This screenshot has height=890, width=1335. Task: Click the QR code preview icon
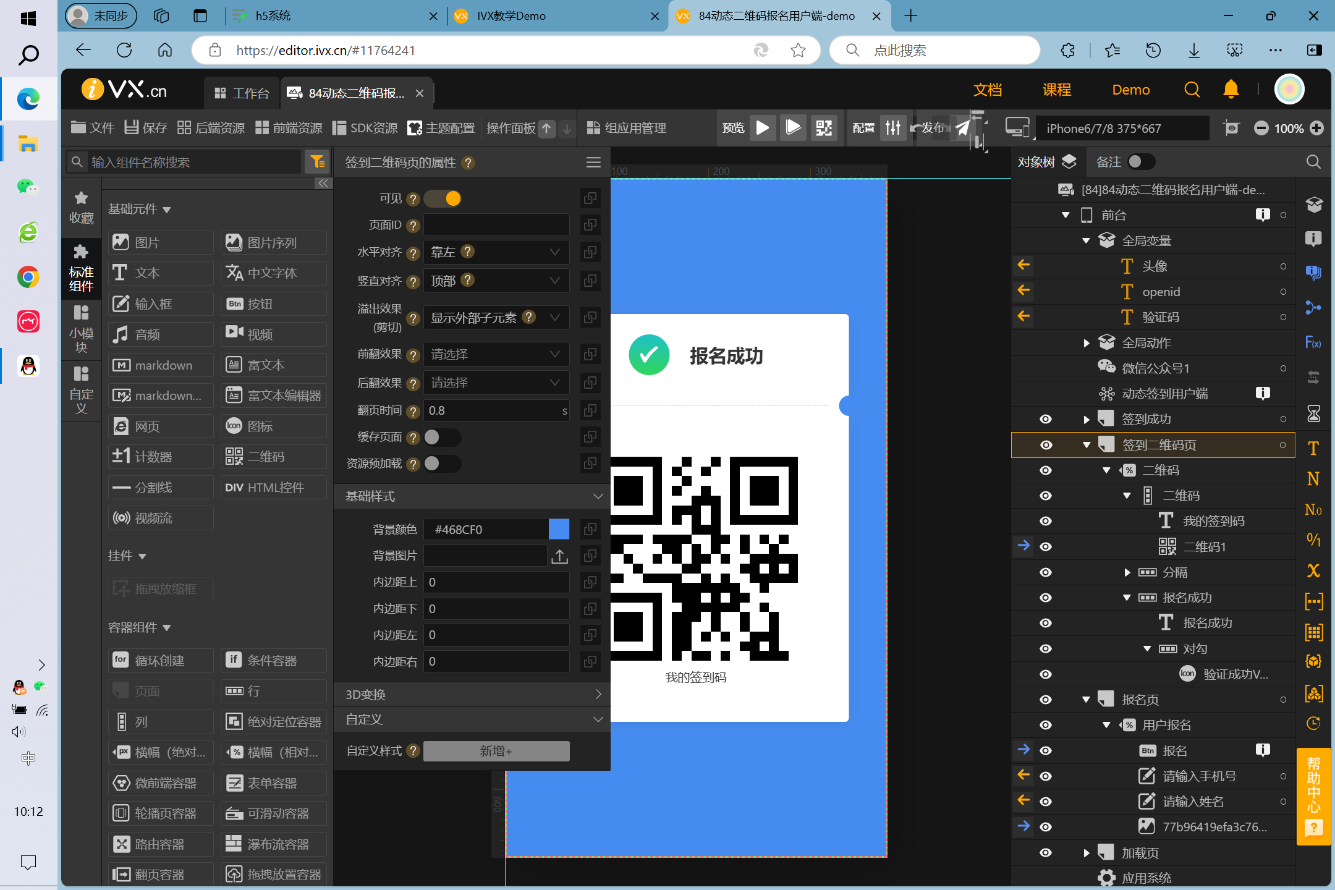[x=824, y=128]
